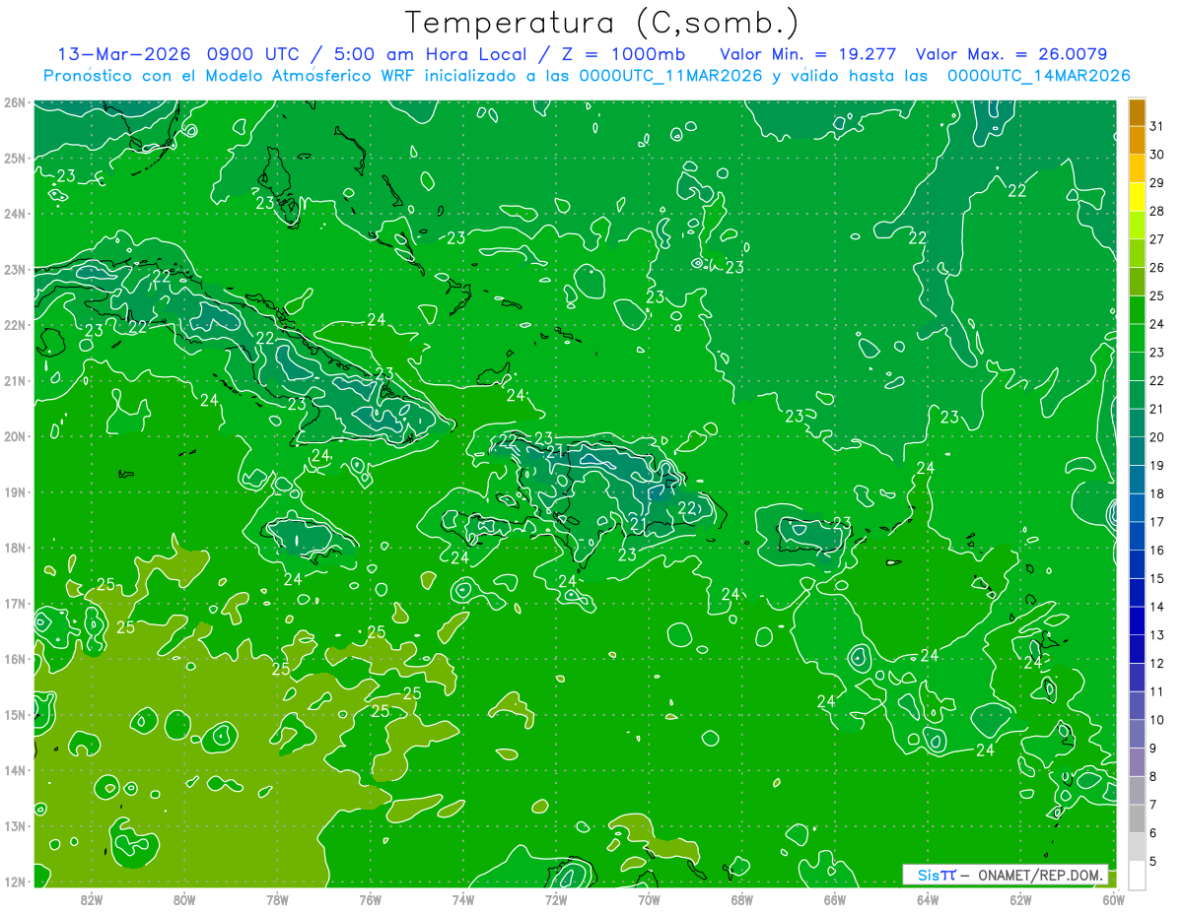
Task: Click the "19N" latitude axis label
Action: pyautogui.click(x=15, y=491)
